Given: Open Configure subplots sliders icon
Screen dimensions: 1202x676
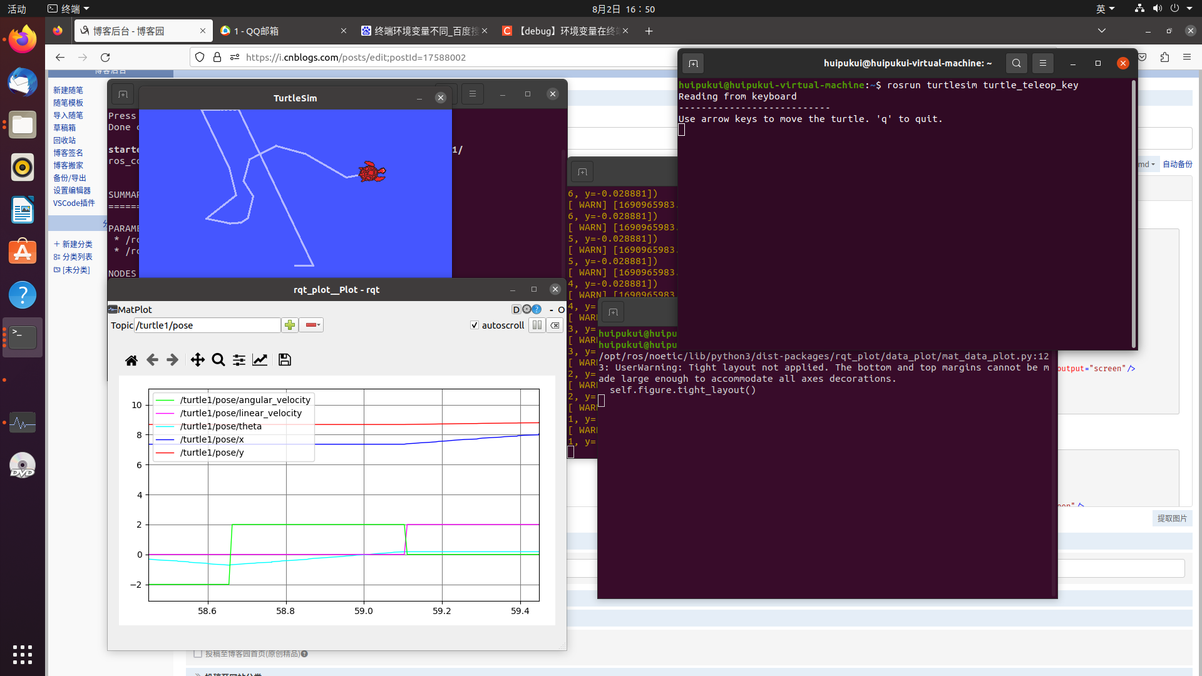Looking at the screenshot, I should [x=239, y=360].
